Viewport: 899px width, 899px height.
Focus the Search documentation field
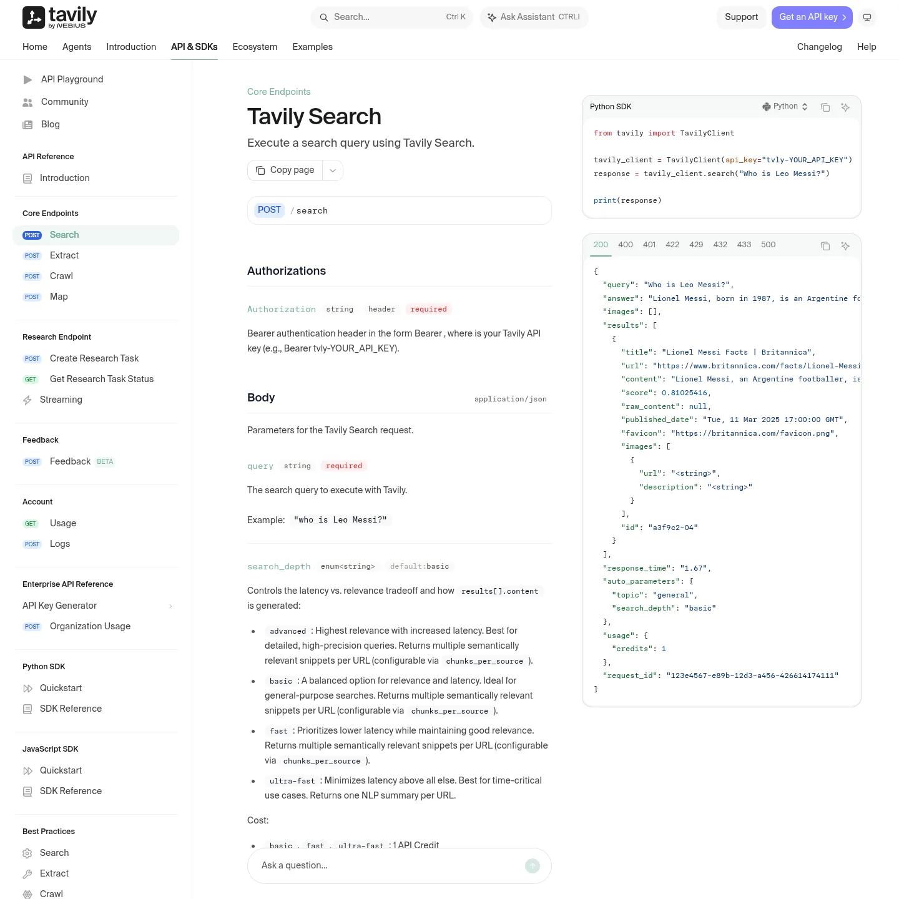[392, 17]
